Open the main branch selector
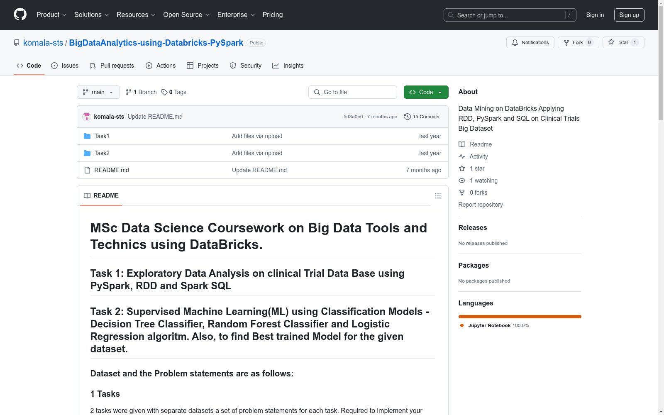The width and height of the screenshot is (664, 415). [x=98, y=92]
